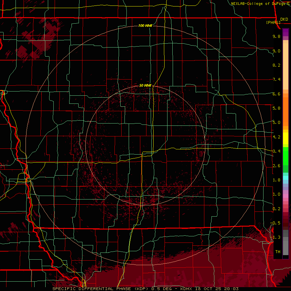Click the 9.0 value on color scale

click(276, 51)
